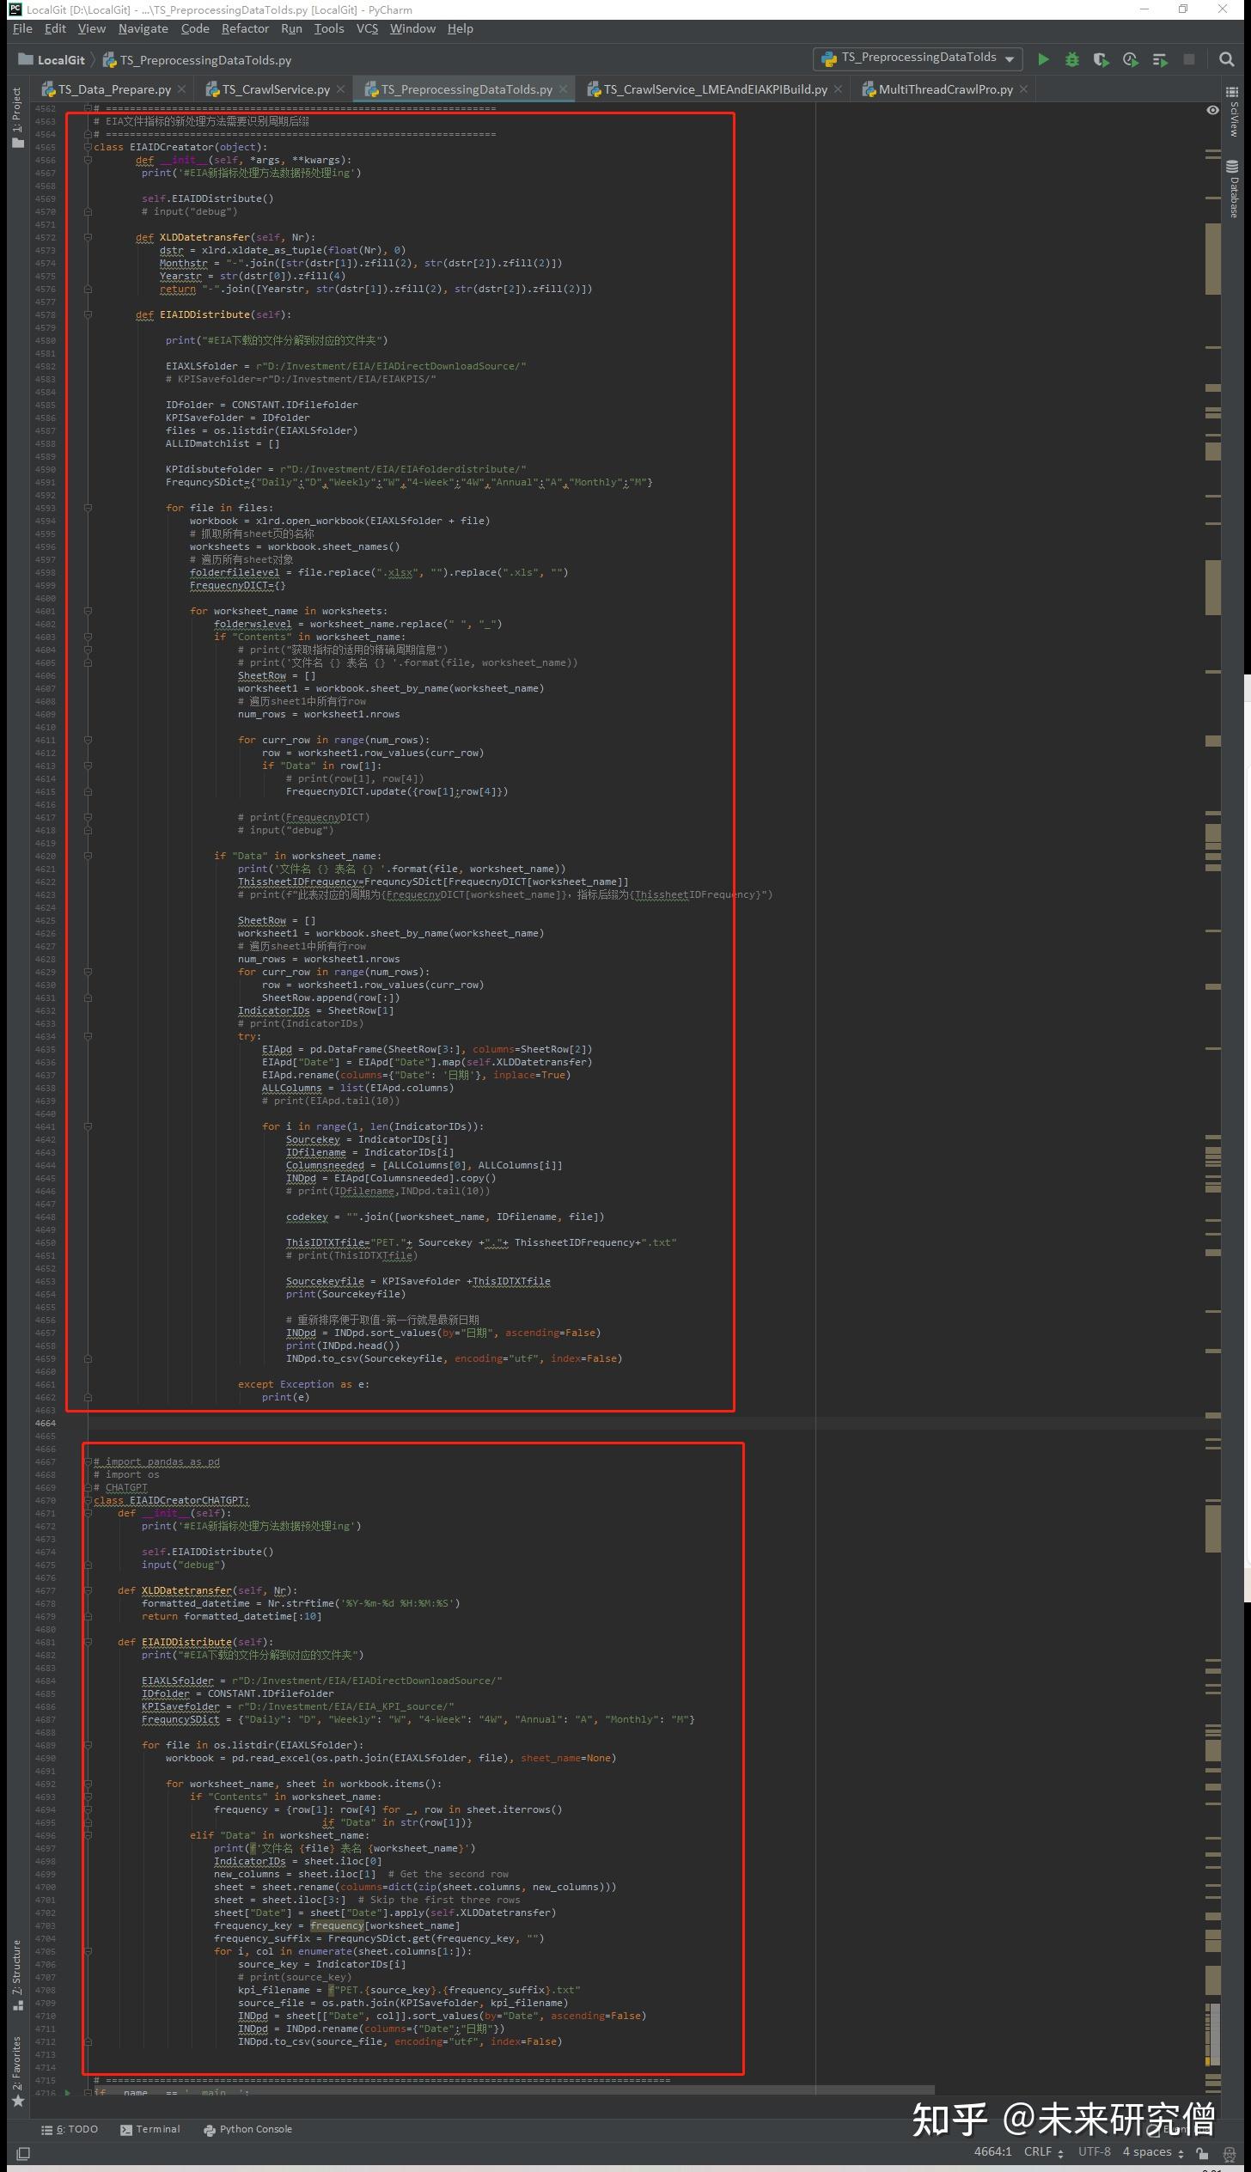
Task: Click TS_PreprocessingDataToIds.py in navigation bar
Action: [198, 60]
